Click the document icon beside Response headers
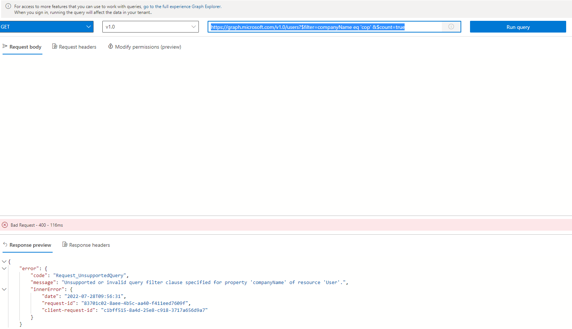572x329 pixels. (x=65, y=245)
